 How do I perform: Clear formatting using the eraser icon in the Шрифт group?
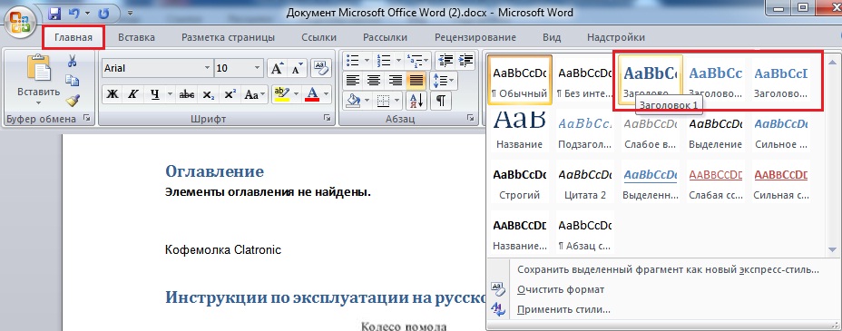tap(321, 68)
